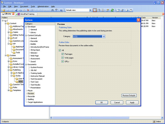The height and width of the screenshot is (124, 165).
Task: Open the Help menu
Action: pos(53,6)
